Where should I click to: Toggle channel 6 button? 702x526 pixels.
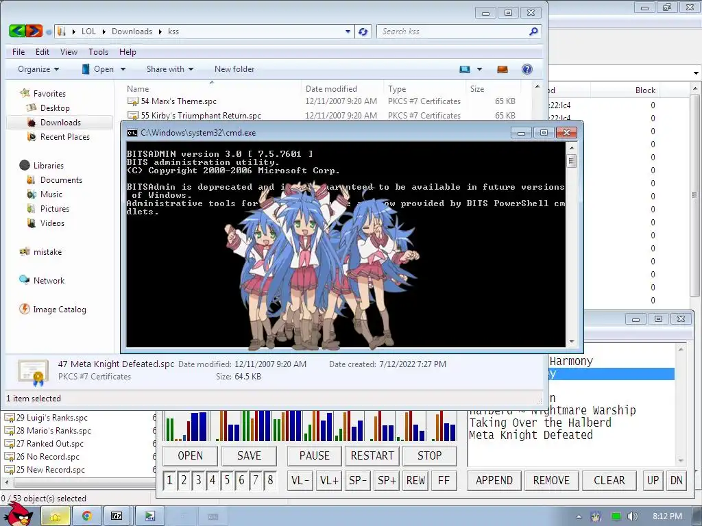click(241, 480)
